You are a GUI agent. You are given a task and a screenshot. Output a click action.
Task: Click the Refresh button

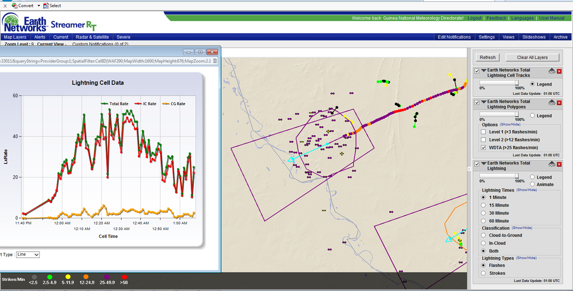tap(487, 57)
